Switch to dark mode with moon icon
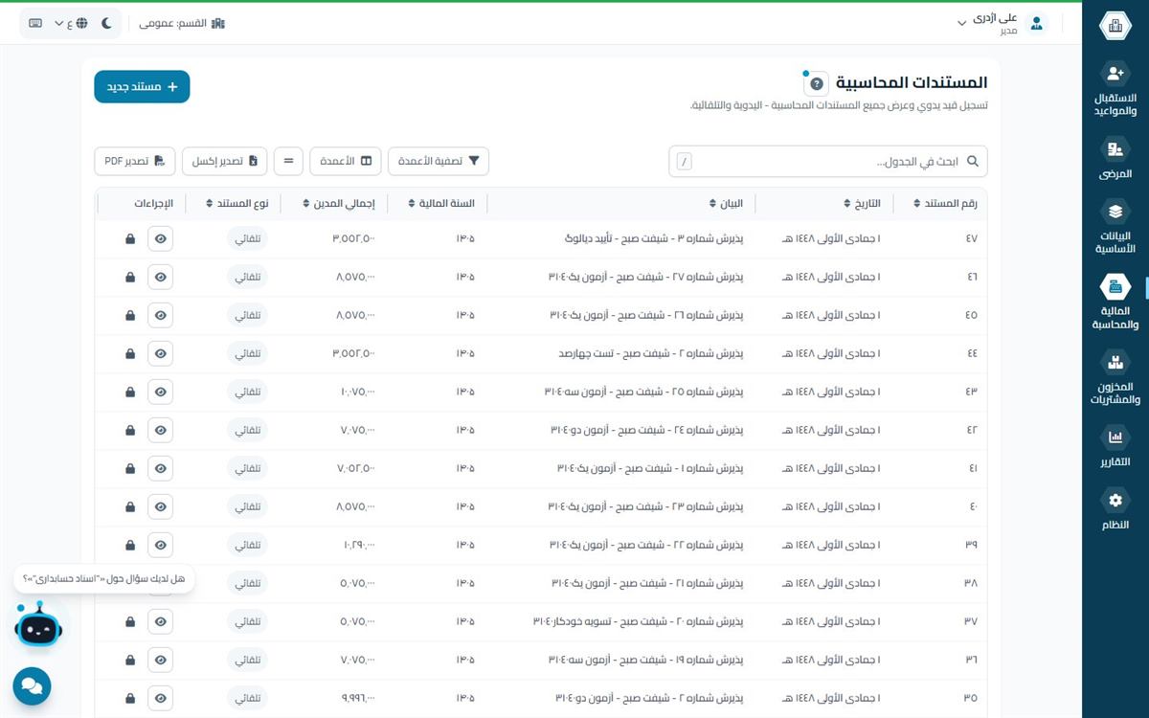Screen dimensions: 1149x718 [x=106, y=23]
